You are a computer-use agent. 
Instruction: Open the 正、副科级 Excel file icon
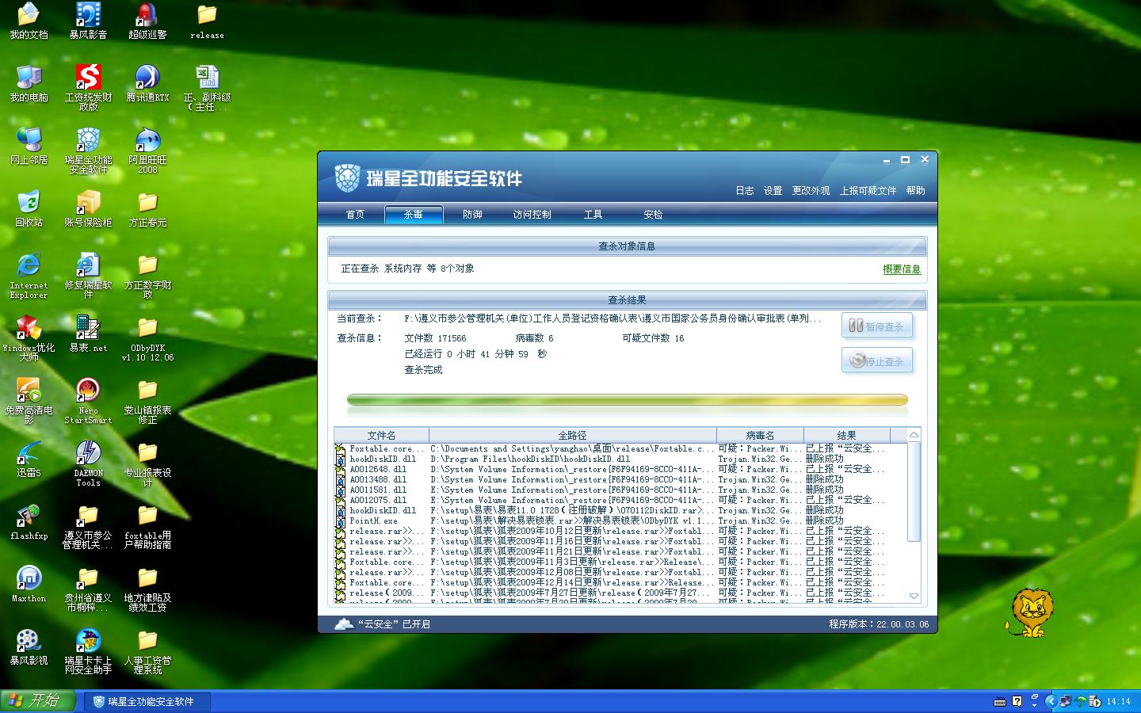[207, 88]
